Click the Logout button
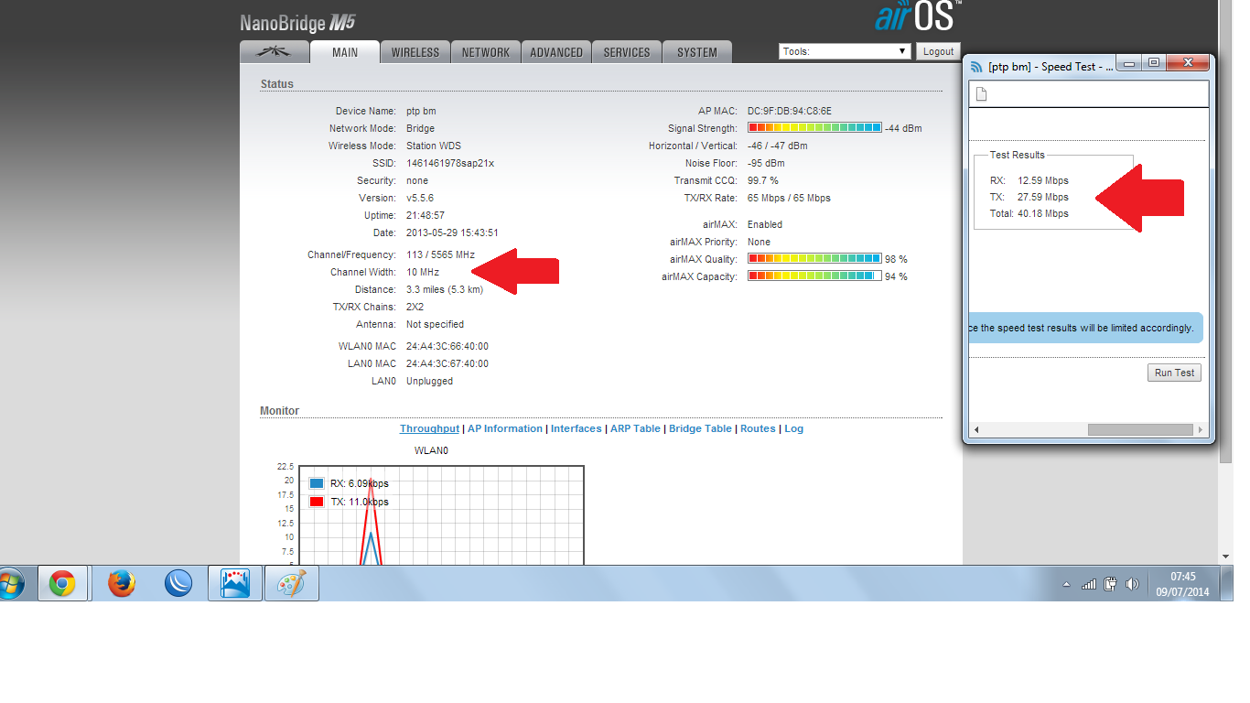 pos(938,51)
